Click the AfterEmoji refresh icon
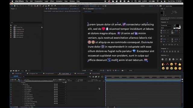 pyautogui.click(x=166, y=59)
